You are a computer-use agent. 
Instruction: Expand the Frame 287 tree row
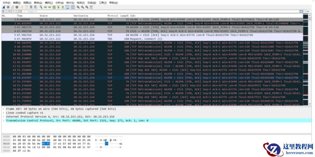point(4,109)
